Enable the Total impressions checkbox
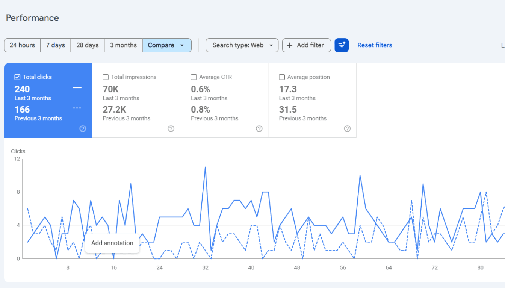This screenshot has height=288, width=505. (x=106, y=77)
